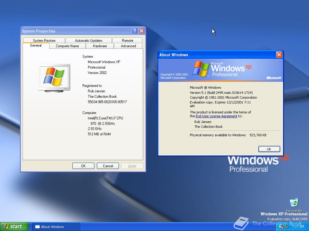Switch to the Hardware tab
This screenshot has height=231, width=309.
point(100,46)
